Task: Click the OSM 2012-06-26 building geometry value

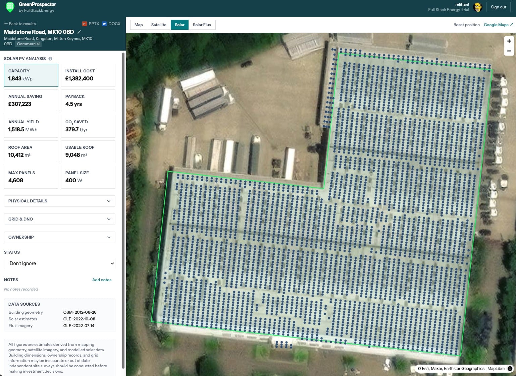Action: point(80,312)
